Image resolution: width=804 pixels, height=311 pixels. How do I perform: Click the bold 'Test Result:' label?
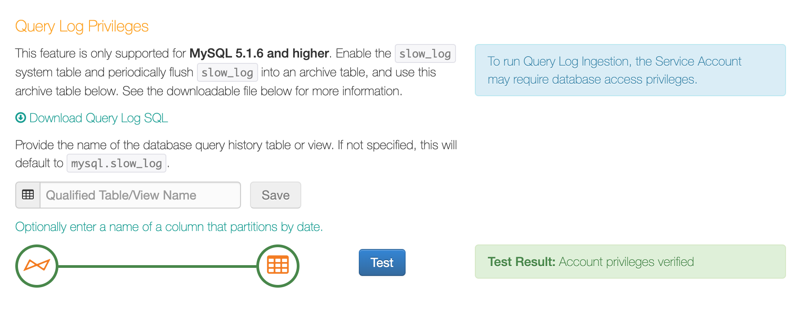coord(522,262)
